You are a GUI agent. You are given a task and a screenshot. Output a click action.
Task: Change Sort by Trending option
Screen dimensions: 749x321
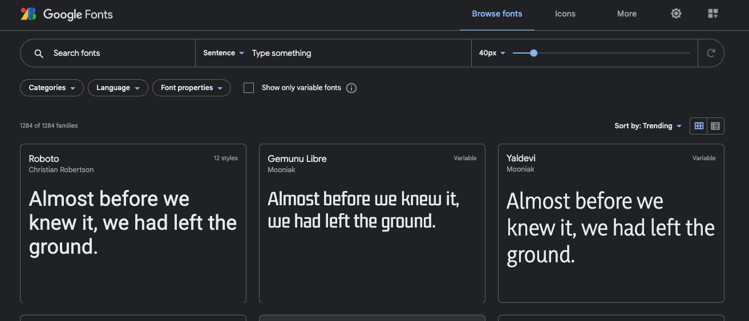[x=648, y=126]
